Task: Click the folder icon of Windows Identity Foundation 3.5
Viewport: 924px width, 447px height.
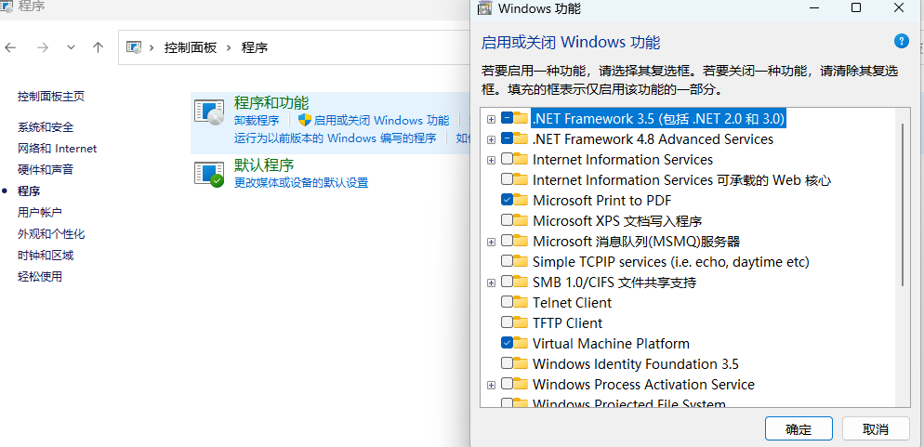Action: click(x=521, y=363)
